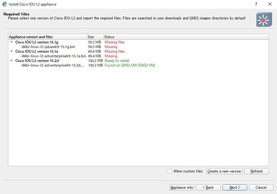Click the 100.2 MB size of version 15.2d
Image resolution: width=277 pixels, height=194 pixels.
tap(96, 61)
